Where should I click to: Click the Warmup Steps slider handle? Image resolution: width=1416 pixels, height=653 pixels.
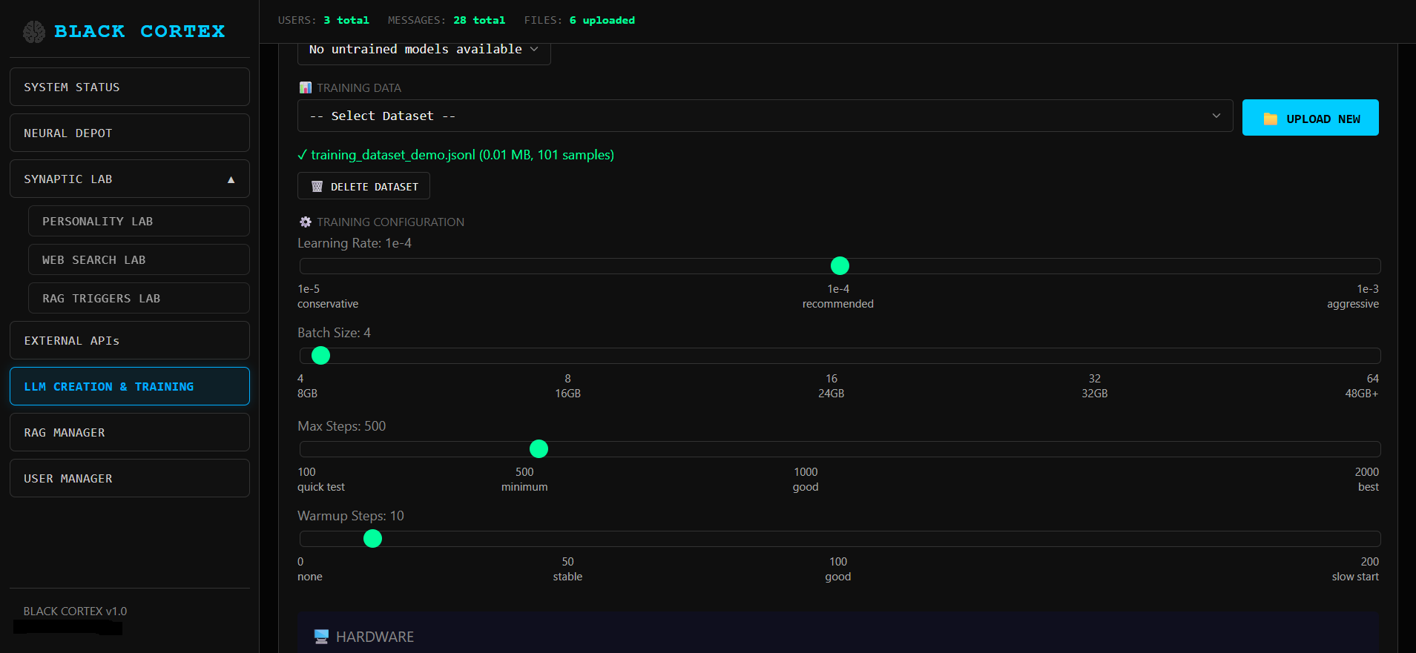coord(372,539)
